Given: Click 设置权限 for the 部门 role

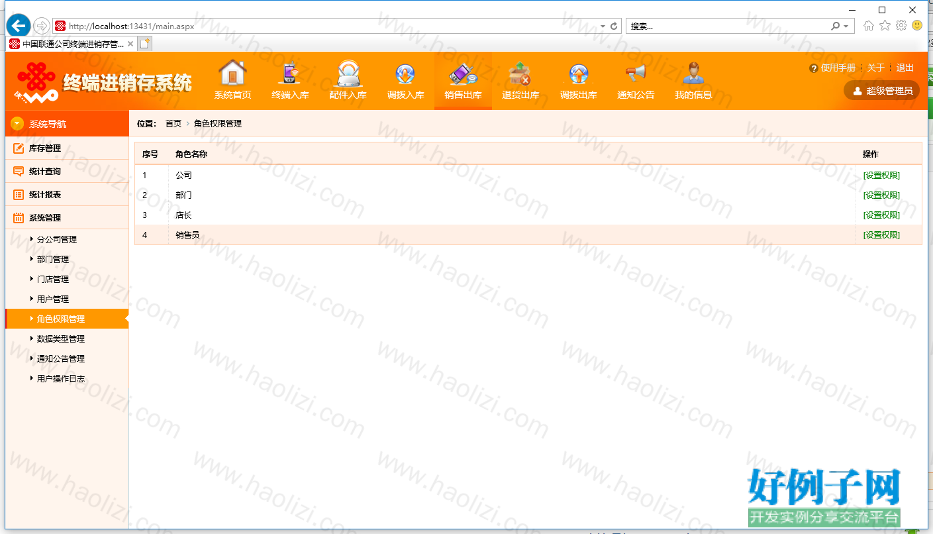Looking at the screenshot, I should tap(881, 195).
